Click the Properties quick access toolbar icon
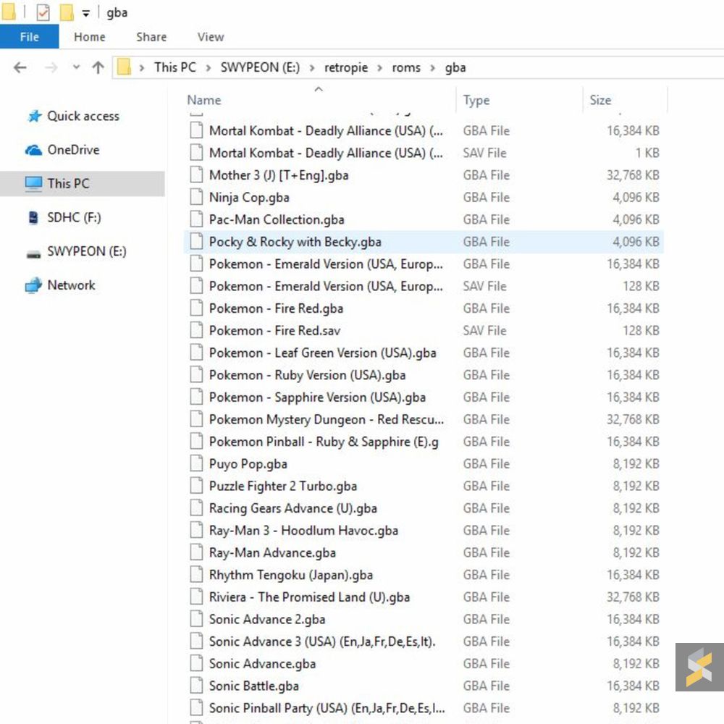The image size is (724, 724). (43, 12)
